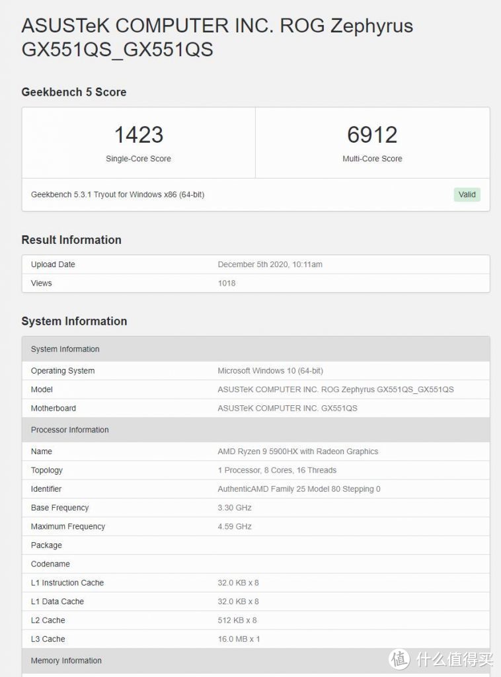
Task: Click the Multi-Core Score label
Action: (x=372, y=159)
